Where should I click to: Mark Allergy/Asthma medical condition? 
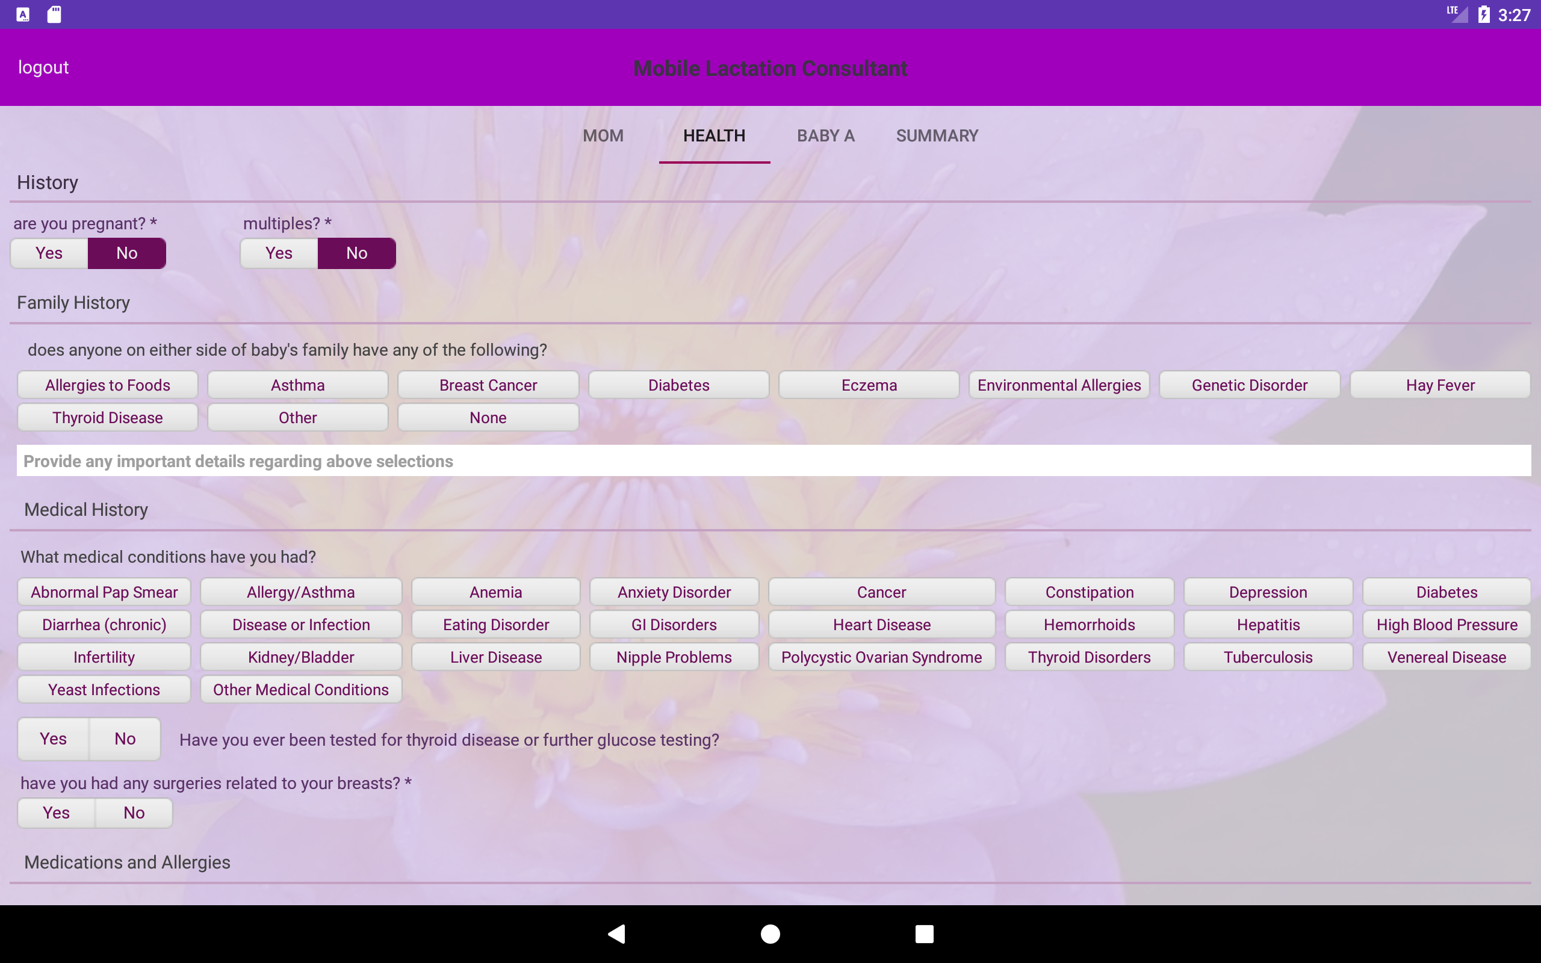[301, 592]
